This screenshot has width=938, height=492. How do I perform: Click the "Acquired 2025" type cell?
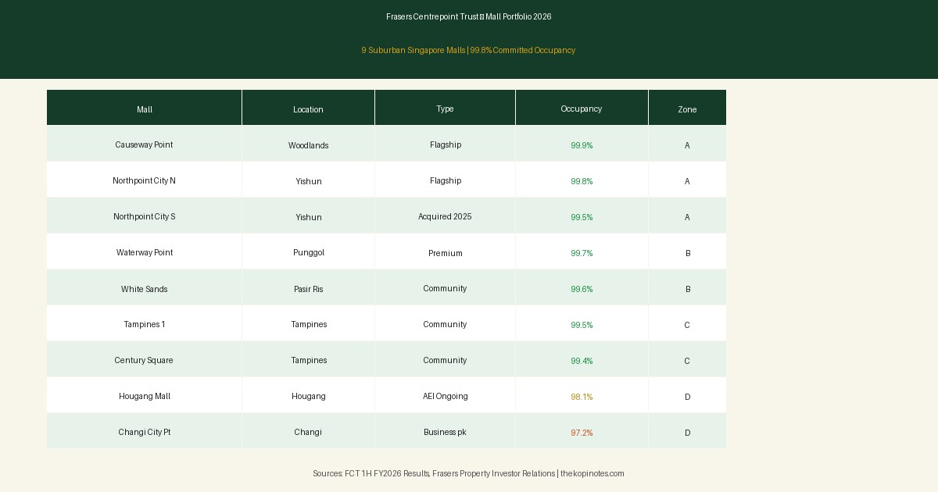pyautogui.click(x=445, y=216)
